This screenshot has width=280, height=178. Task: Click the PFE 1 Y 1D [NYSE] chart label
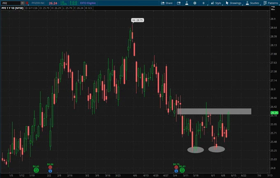(12, 8)
